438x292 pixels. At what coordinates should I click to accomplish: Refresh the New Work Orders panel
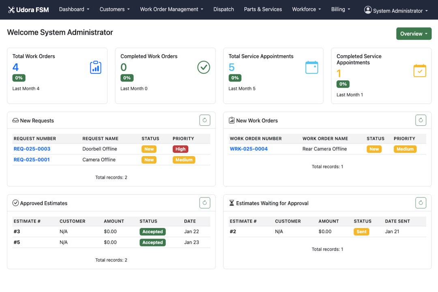point(421,120)
